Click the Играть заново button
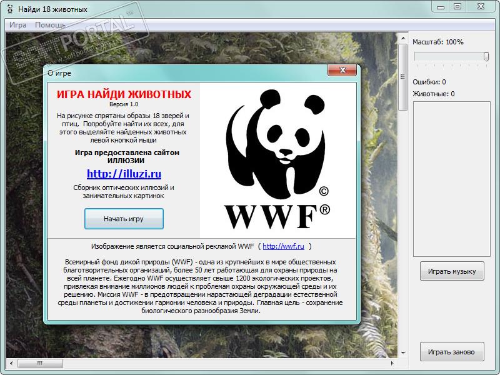 coord(452,352)
